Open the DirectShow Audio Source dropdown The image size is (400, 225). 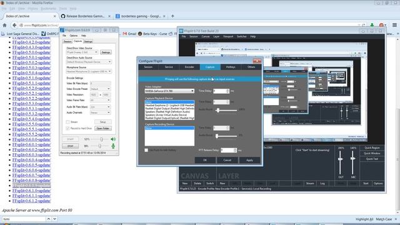pyautogui.click(x=89, y=62)
